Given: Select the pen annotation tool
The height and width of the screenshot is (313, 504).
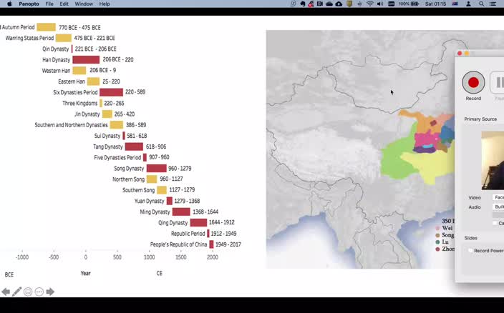Looking at the screenshot, I should point(16,292).
